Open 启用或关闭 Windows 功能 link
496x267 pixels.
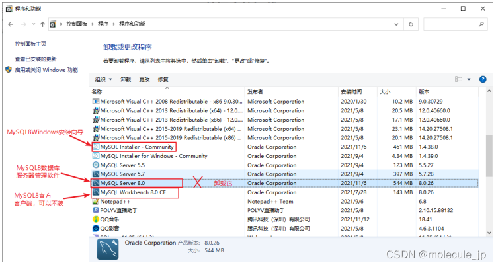point(46,70)
